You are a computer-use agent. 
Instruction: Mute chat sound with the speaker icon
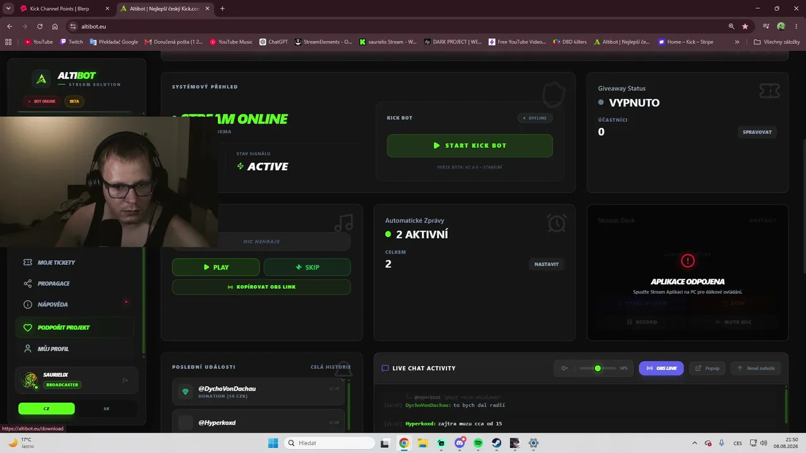564,368
